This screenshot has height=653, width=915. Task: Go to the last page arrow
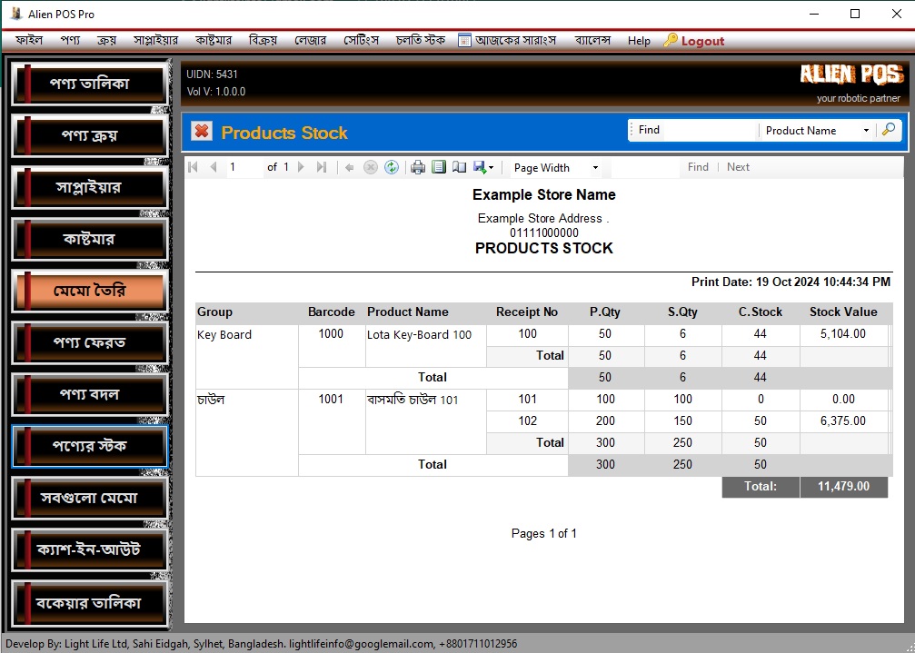(x=321, y=167)
